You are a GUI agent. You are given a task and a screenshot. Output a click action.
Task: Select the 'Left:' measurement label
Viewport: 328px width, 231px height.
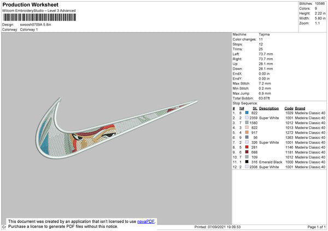pos(236,54)
